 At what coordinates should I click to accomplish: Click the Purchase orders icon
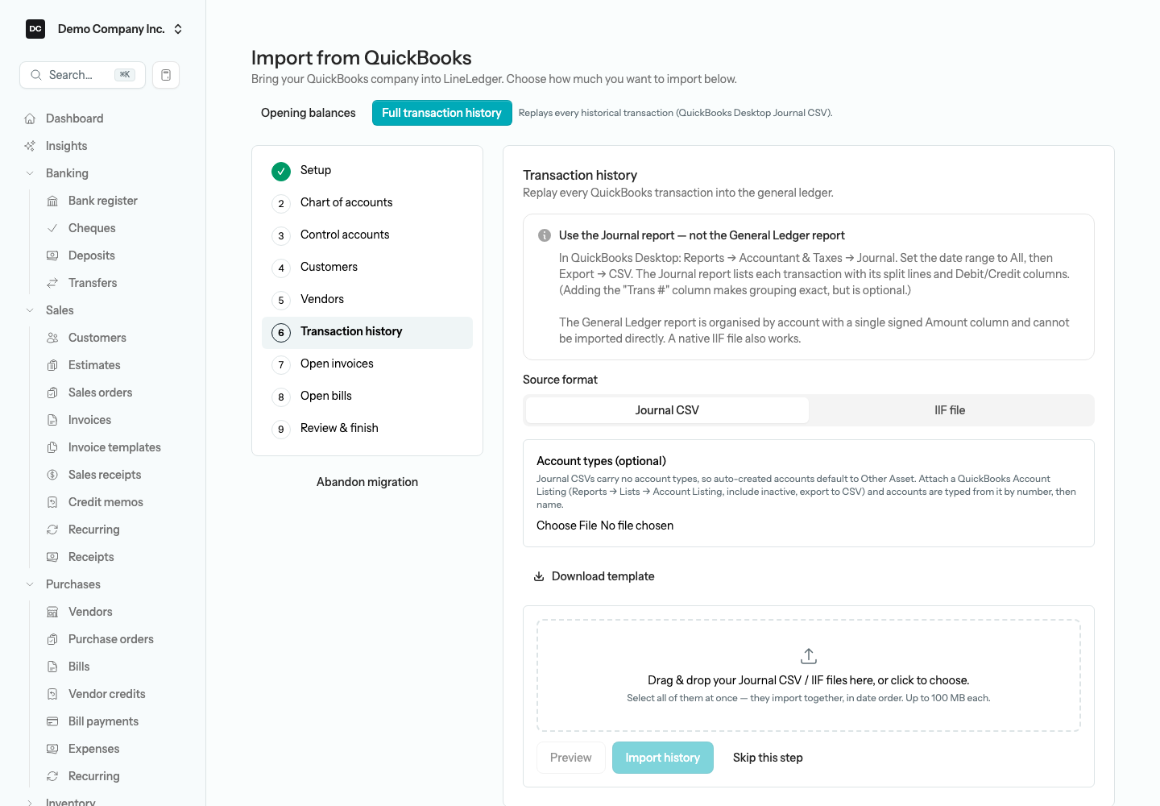[x=52, y=639]
